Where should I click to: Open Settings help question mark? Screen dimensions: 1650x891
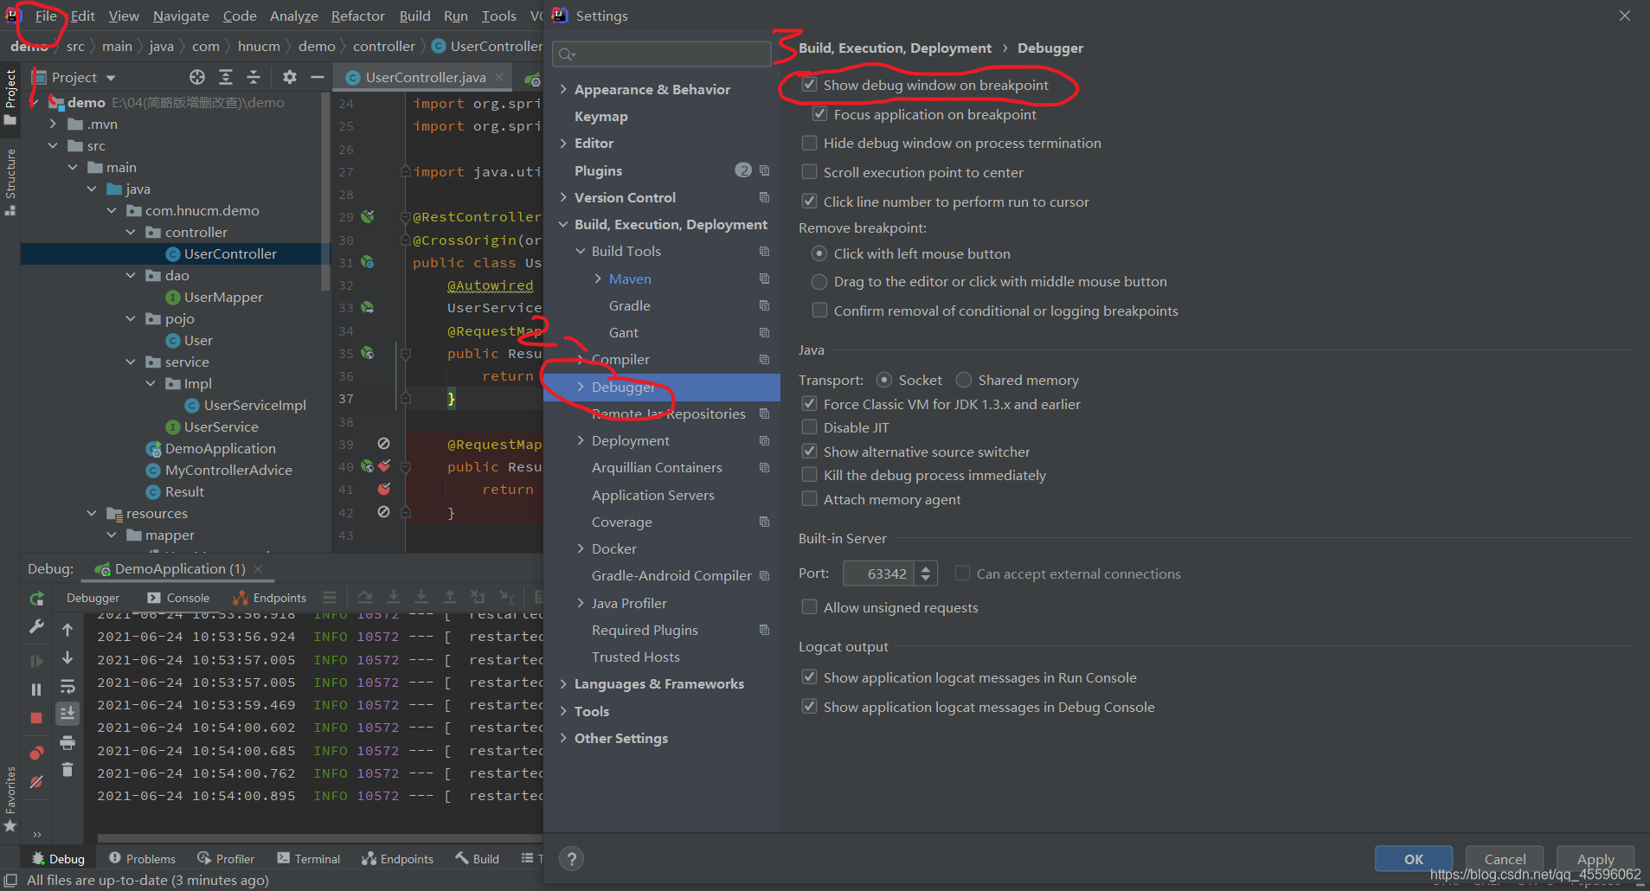click(571, 859)
